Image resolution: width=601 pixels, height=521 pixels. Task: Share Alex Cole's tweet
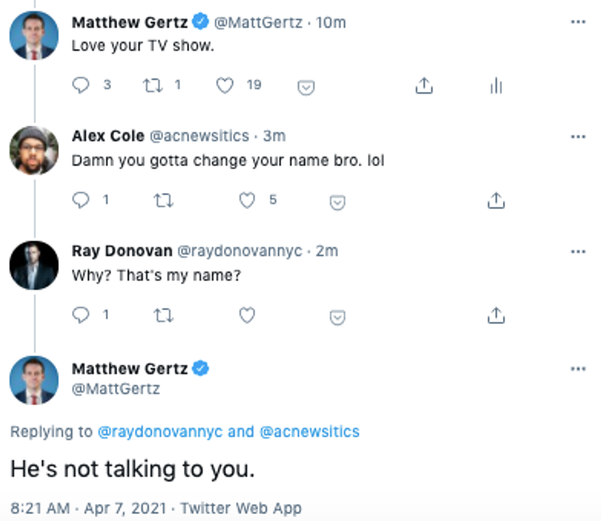tap(496, 200)
